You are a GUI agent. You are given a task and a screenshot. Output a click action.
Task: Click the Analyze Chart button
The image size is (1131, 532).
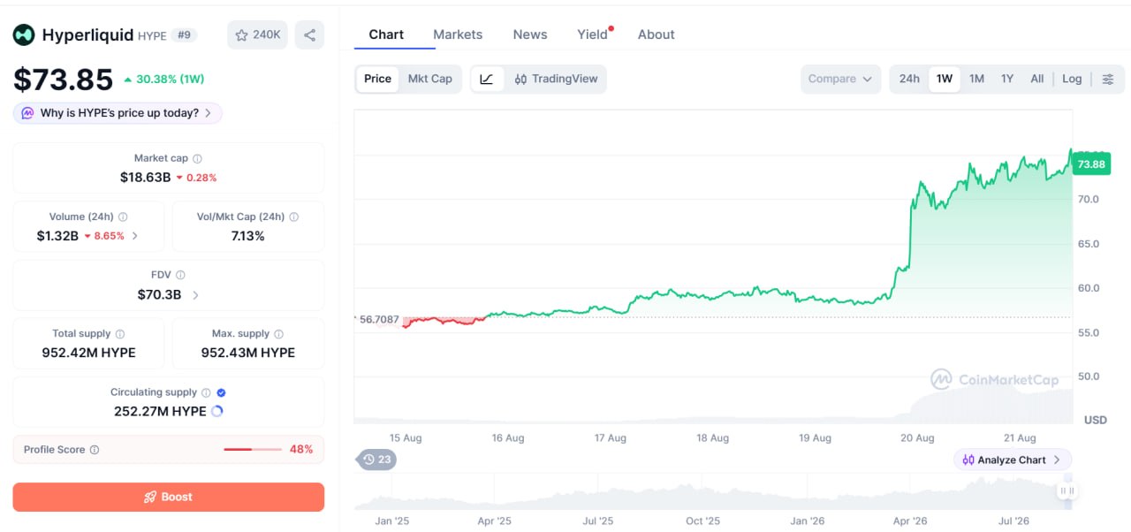click(x=1013, y=460)
